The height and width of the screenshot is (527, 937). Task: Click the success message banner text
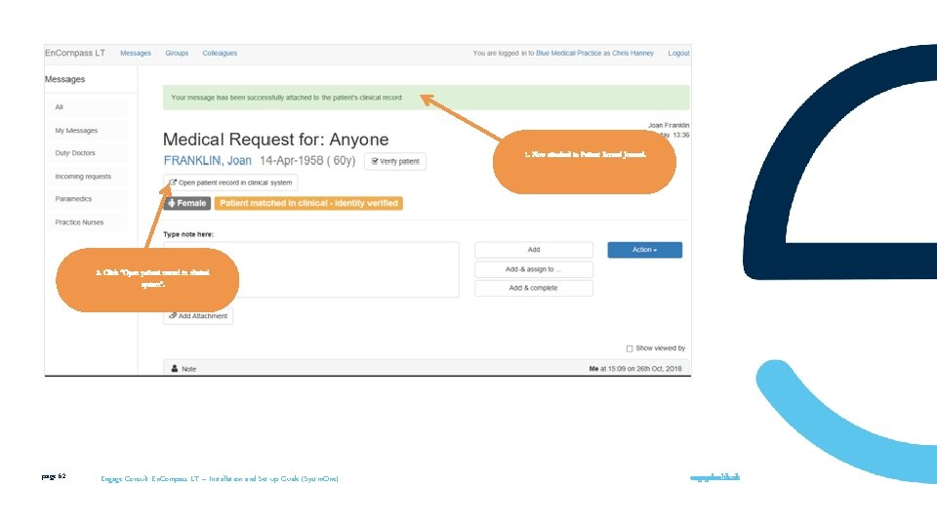click(x=286, y=98)
